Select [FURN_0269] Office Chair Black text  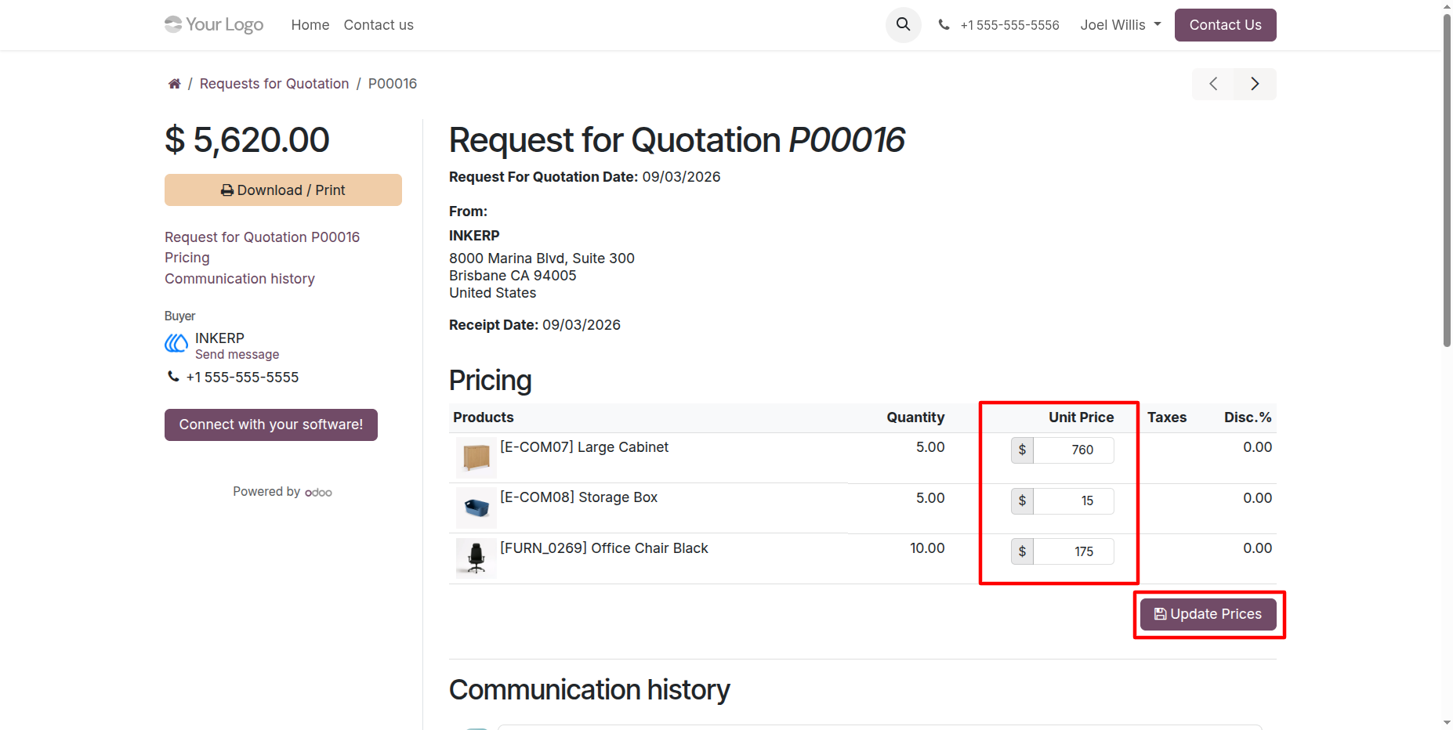pos(604,548)
